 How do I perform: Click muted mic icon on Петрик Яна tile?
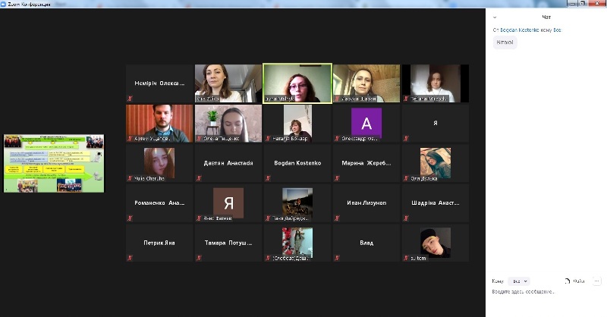tap(130, 259)
